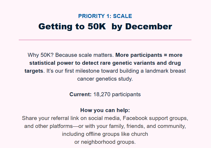Click the "18,270 participants" count
This screenshot has width=211, height=148.
(x=117, y=94)
